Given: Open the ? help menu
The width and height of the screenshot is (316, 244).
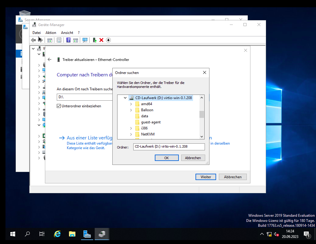Looking at the screenshot, I should pos(79,33).
